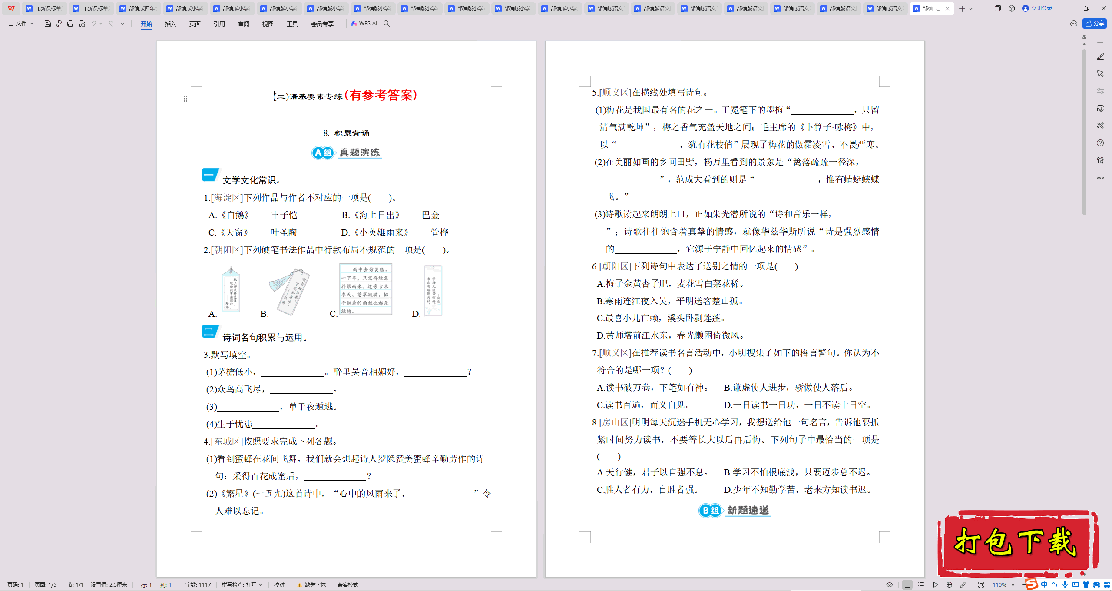The height and width of the screenshot is (591, 1112).
Task: Switch to outline view in status bar
Action: click(921, 585)
